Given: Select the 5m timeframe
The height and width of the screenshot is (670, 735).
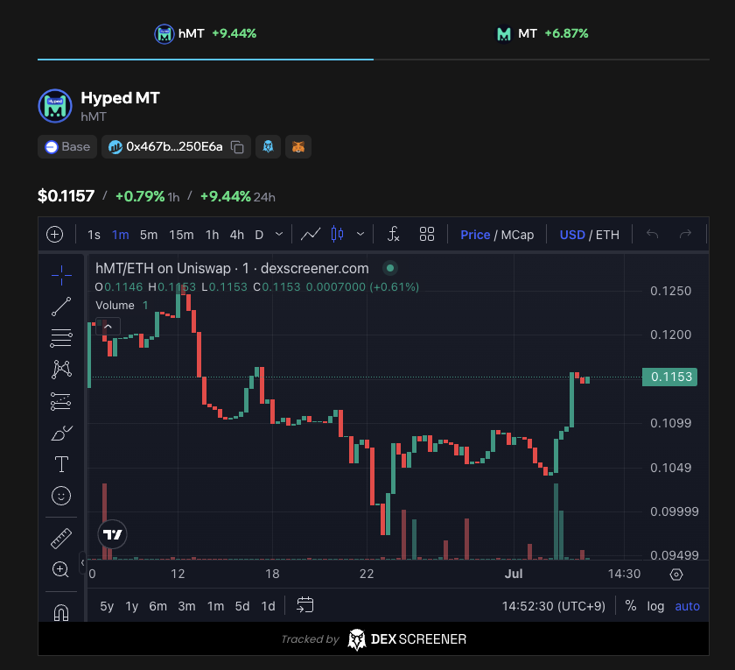Looking at the screenshot, I should [x=149, y=235].
